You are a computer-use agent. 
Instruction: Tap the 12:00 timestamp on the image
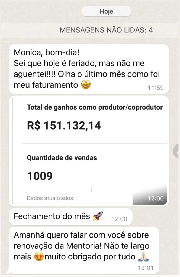click(156, 198)
